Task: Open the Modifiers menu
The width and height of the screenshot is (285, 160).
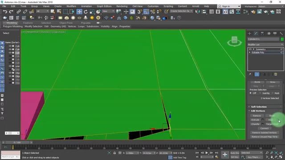Action: pyautogui.click(x=71, y=6)
